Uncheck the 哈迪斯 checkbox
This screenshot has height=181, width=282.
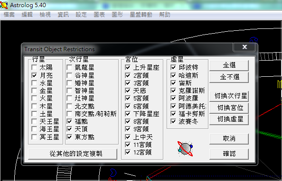[x=173, y=75]
